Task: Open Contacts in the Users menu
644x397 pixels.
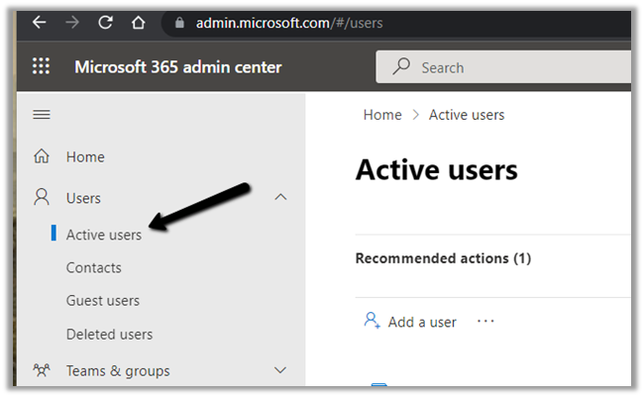Action: pos(94,267)
